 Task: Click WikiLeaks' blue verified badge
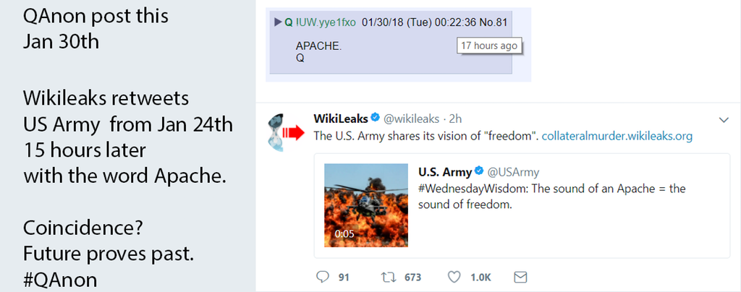point(376,119)
